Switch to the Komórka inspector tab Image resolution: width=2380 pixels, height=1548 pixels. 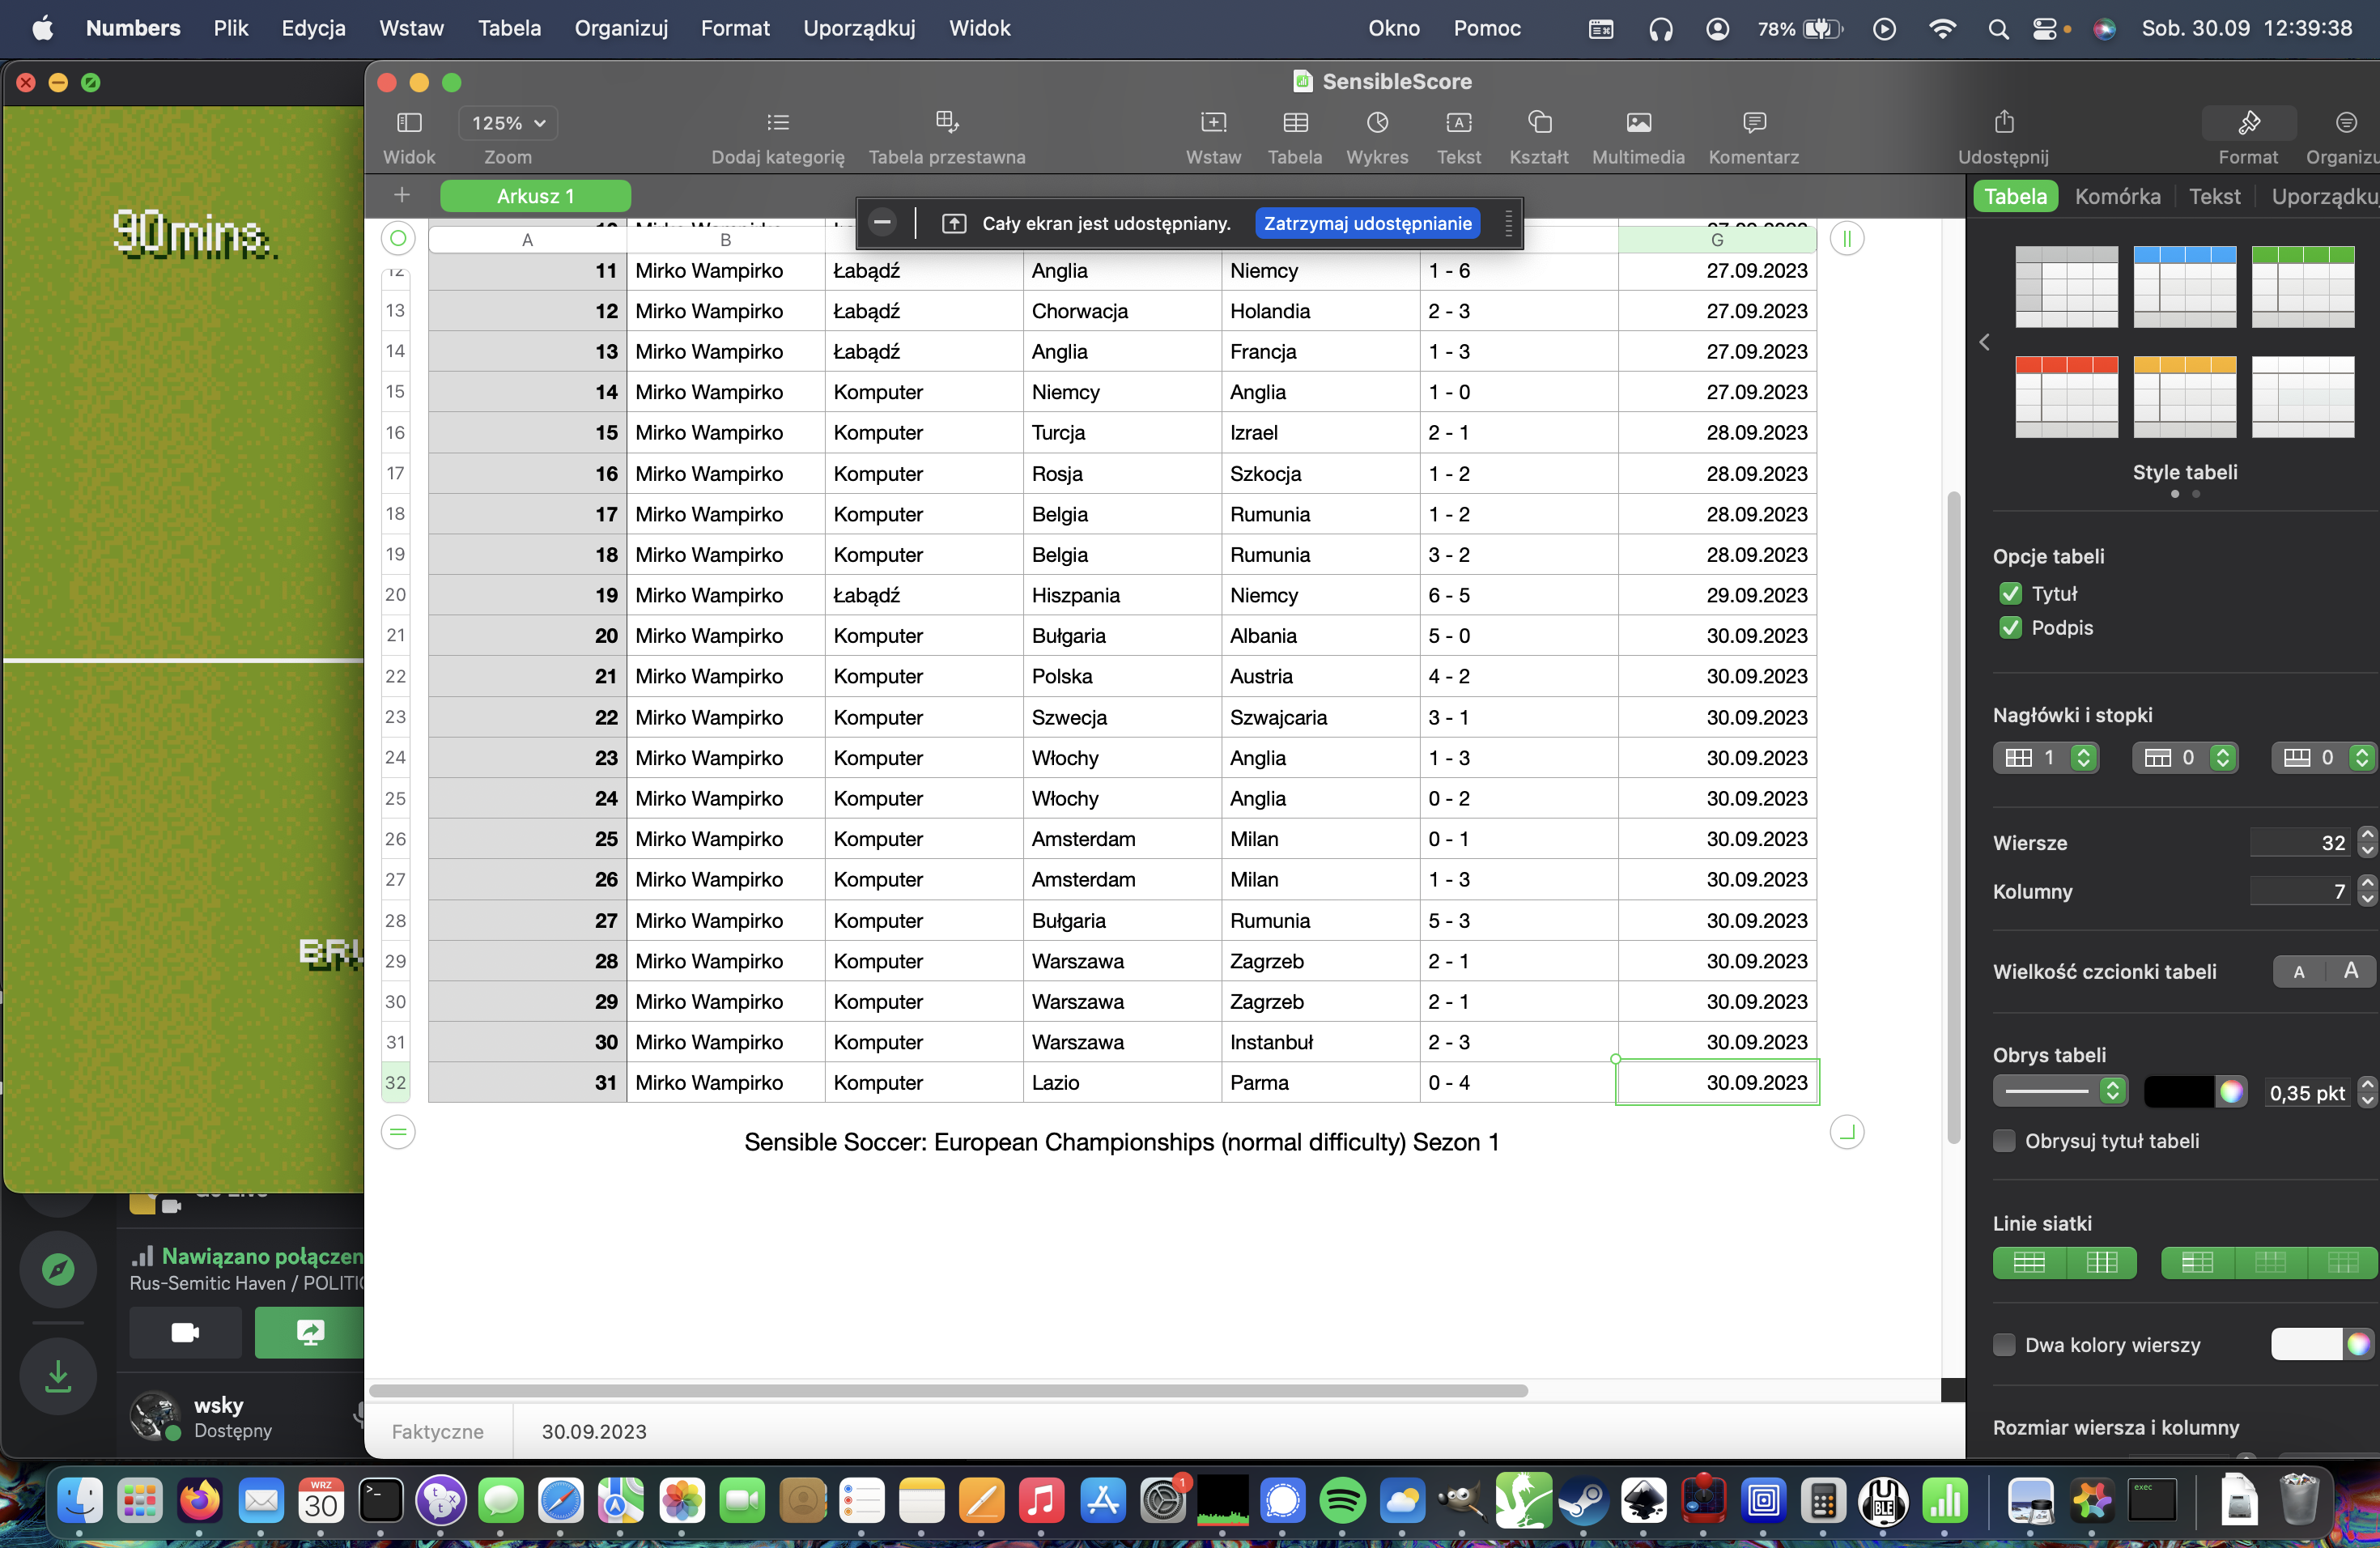point(2116,196)
